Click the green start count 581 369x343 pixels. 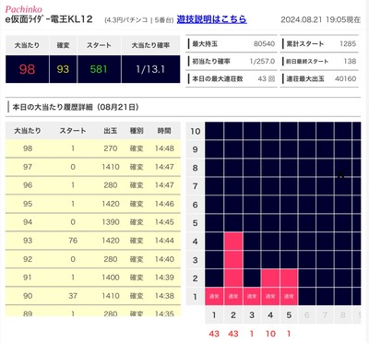point(99,69)
